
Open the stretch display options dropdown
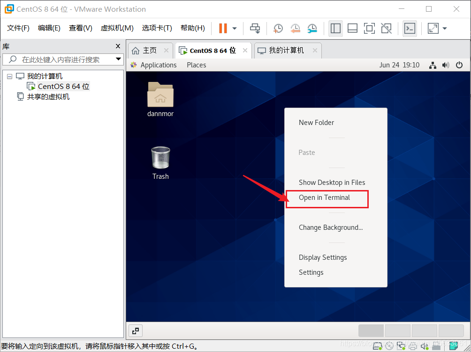pyautogui.click(x=445, y=29)
